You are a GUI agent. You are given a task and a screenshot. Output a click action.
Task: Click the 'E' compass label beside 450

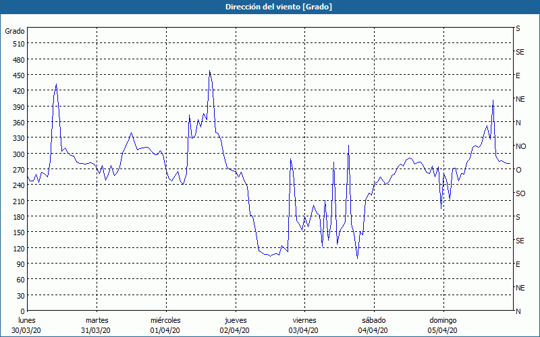pos(518,75)
